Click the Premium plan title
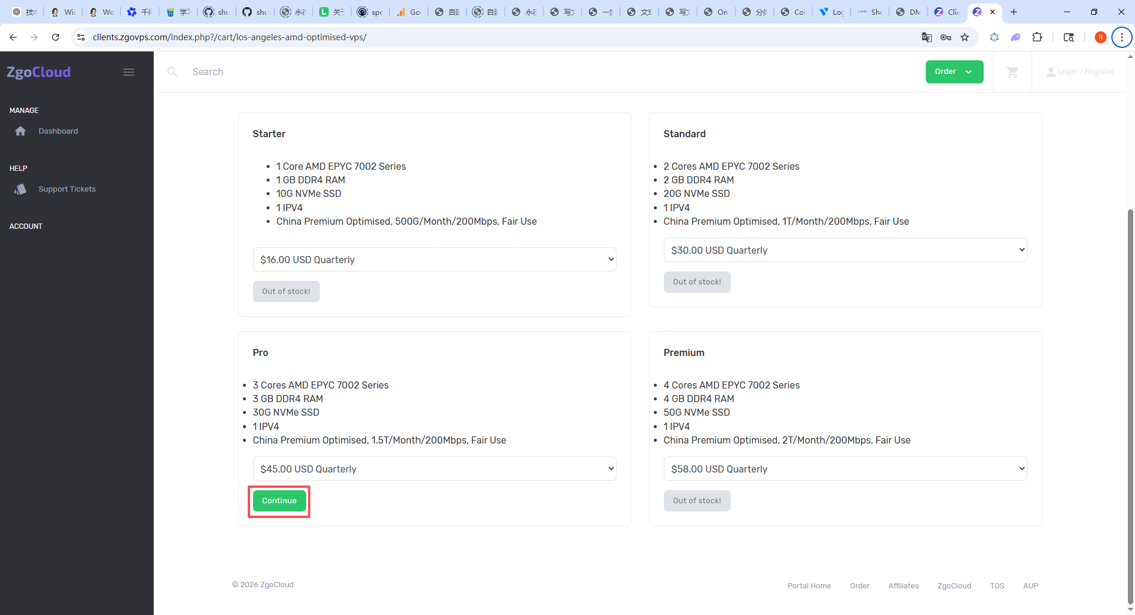1135x615 pixels. [684, 352]
